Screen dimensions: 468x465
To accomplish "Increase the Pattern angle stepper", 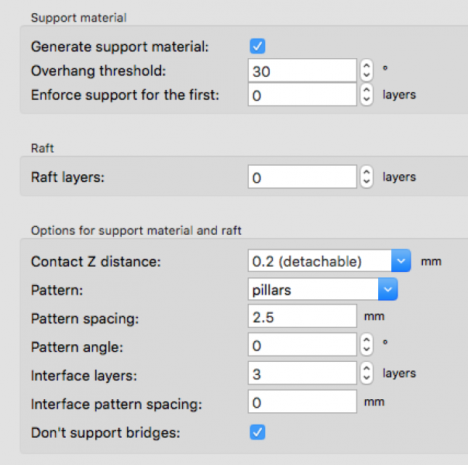I will coord(366,340).
